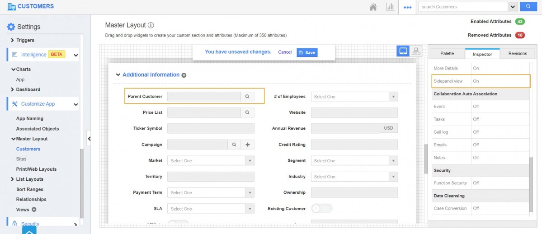The width and height of the screenshot is (542, 234).
Task: Open the # of Employees dropdown
Action: 354,97
